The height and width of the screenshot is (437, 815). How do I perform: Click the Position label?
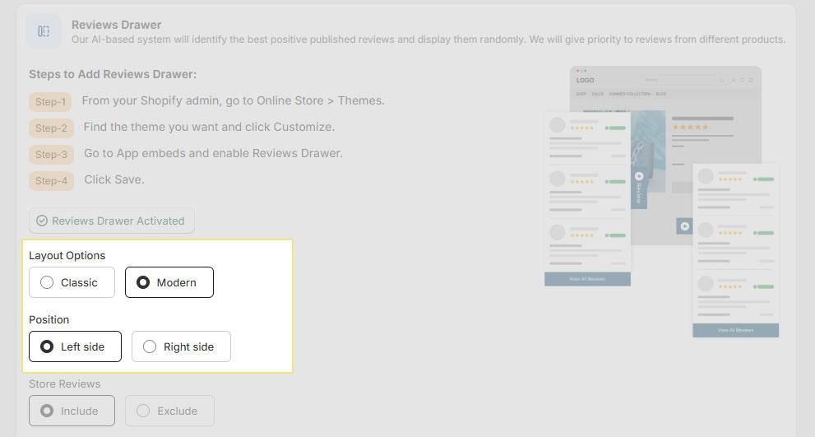coord(49,319)
